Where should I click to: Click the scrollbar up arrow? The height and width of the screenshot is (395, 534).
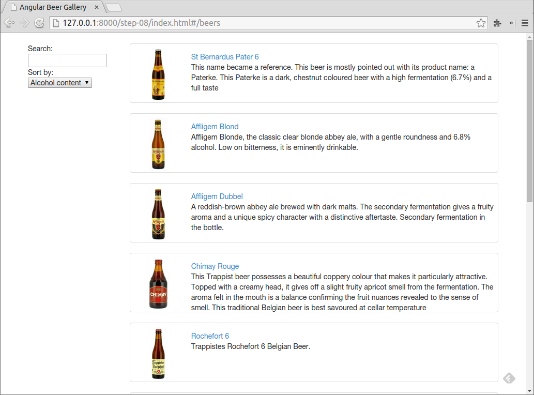click(529, 37)
